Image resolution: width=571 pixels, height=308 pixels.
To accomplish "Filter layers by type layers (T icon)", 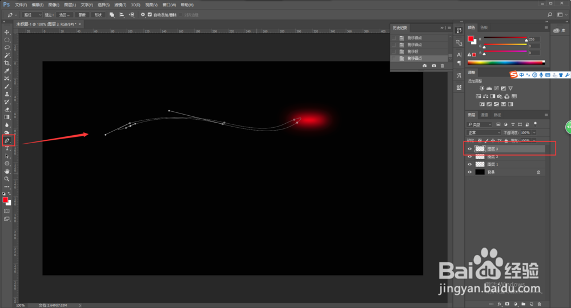I will pyautogui.click(x=513, y=124).
